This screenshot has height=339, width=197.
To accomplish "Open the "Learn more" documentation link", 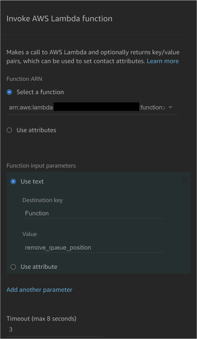I will pos(163,61).
